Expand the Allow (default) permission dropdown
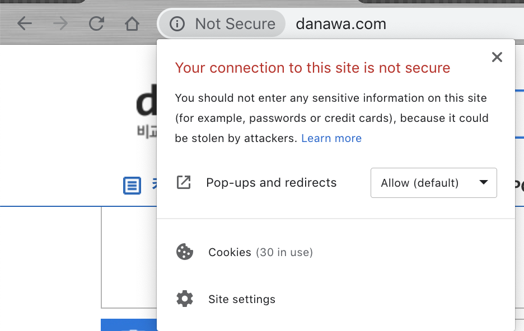 tap(433, 183)
